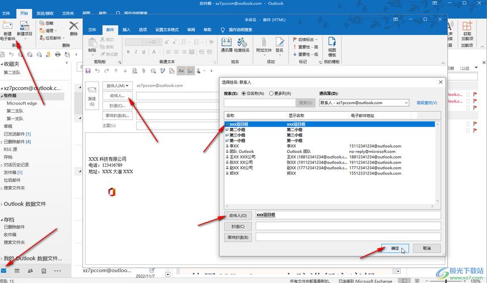Switch to the 发送/接收 main ribbon tab
This screenshot has width=487, height=283.
coord(45,12)
